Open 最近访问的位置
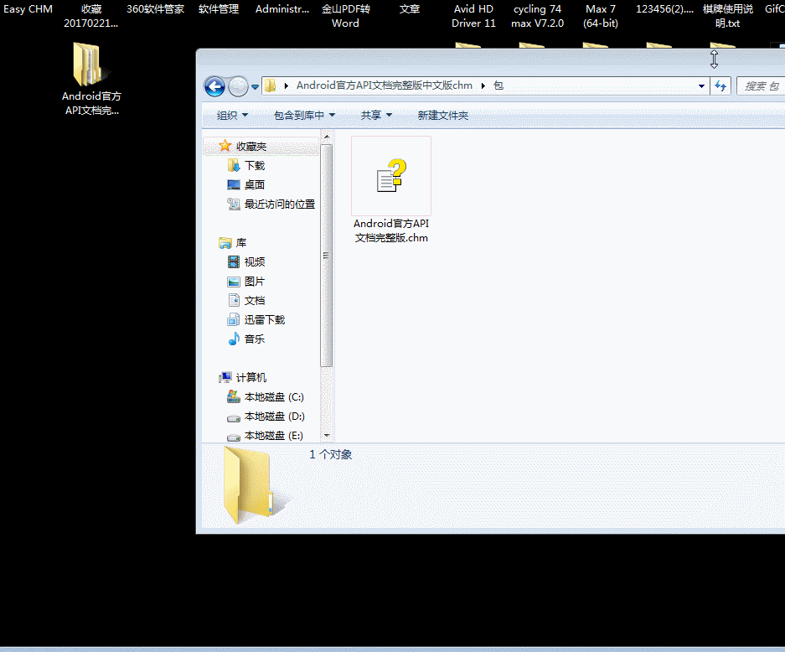The image size is (785, 652). (x=279, y=204)
